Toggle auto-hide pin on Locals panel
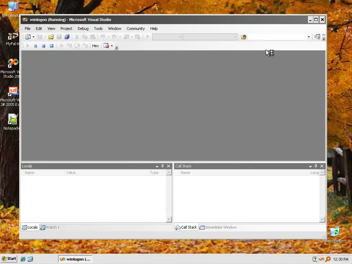Screen dimensions: 352x264 163,166
